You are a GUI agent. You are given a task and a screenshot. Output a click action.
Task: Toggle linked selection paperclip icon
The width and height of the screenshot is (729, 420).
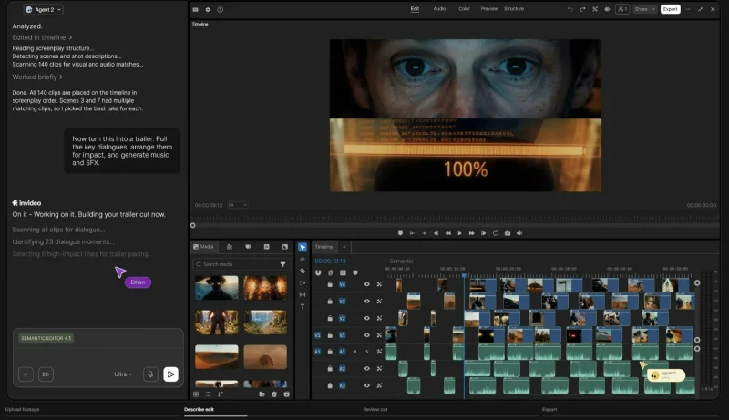331,272
